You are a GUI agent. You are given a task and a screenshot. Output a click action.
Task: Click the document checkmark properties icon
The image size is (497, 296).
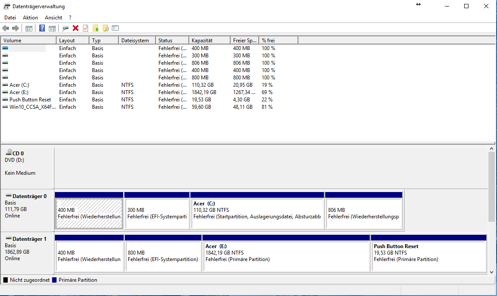[85, 28]
